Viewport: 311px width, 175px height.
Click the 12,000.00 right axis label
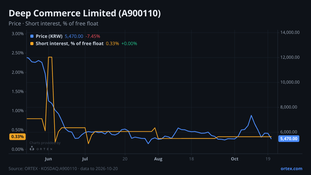tap(290, 57)
